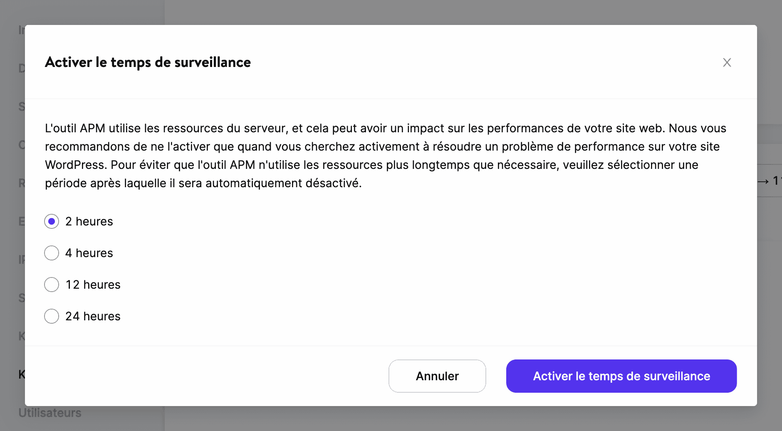Click the "4 heures" option label text
The image size is (782, 431).
pyautogui.click(x=89, y=253)
